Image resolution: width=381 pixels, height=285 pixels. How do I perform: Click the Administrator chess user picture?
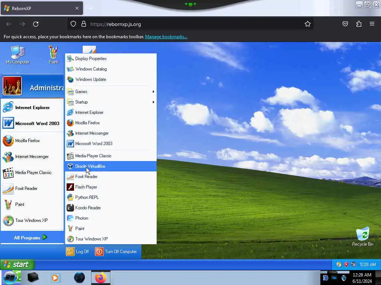click(x=12, y=86)
